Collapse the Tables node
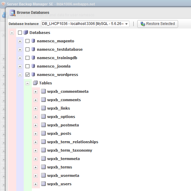 tap(27, 83)
